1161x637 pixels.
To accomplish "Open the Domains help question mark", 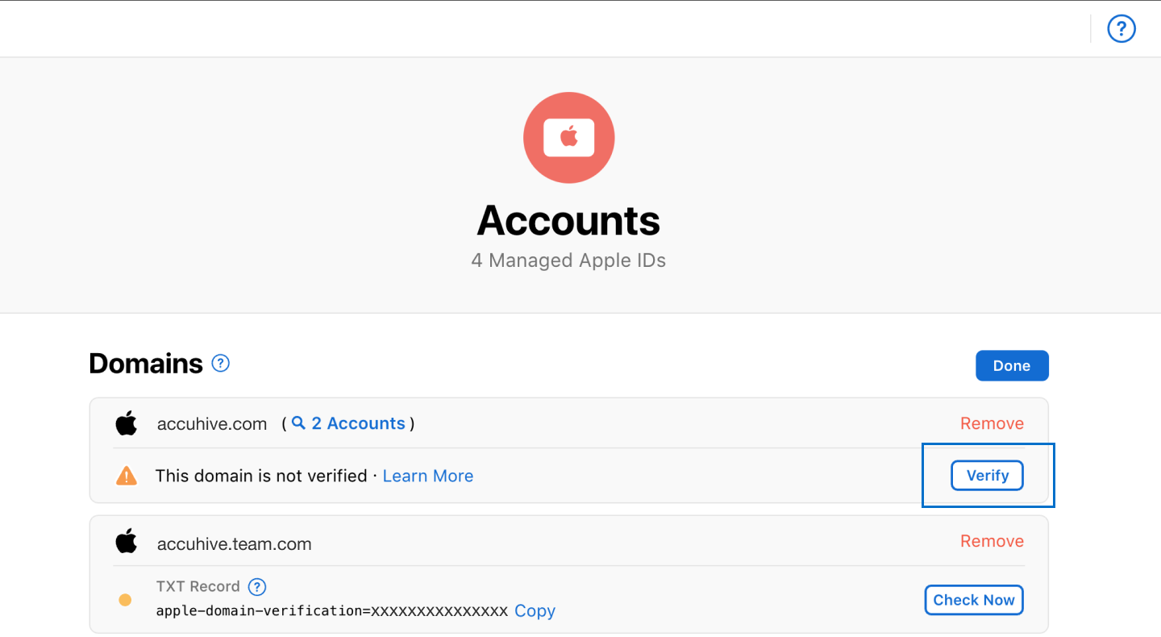I will coord(220,363).
